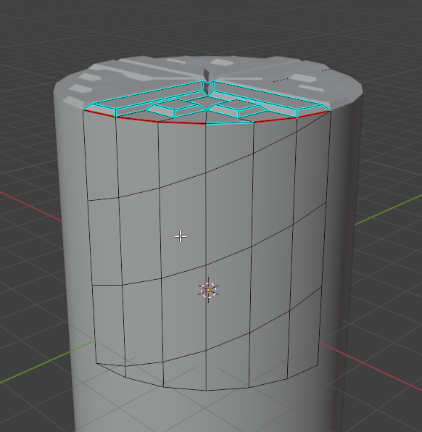Click the raised spike at the cap center

click(x=206, y=75)
